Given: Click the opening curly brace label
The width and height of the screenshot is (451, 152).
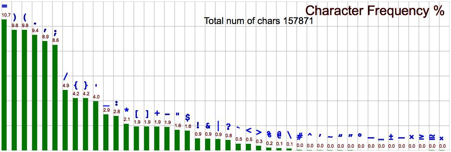Looking at the screenshot, I should coord(76,85).
